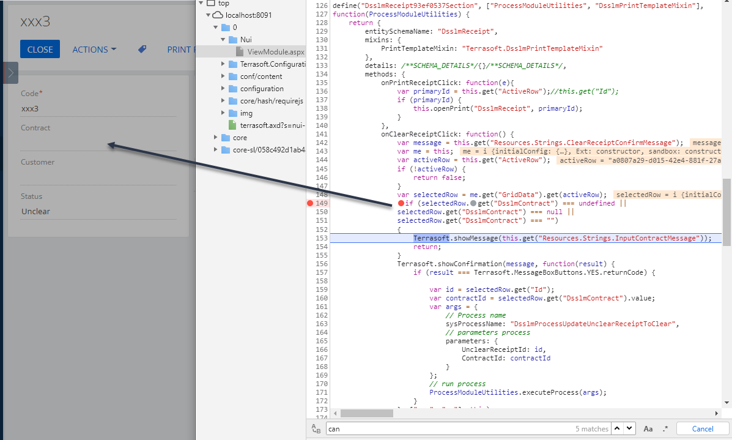Select ViewModule.aspx file in tree
The image size is (732, 440).
coord(275,52)
